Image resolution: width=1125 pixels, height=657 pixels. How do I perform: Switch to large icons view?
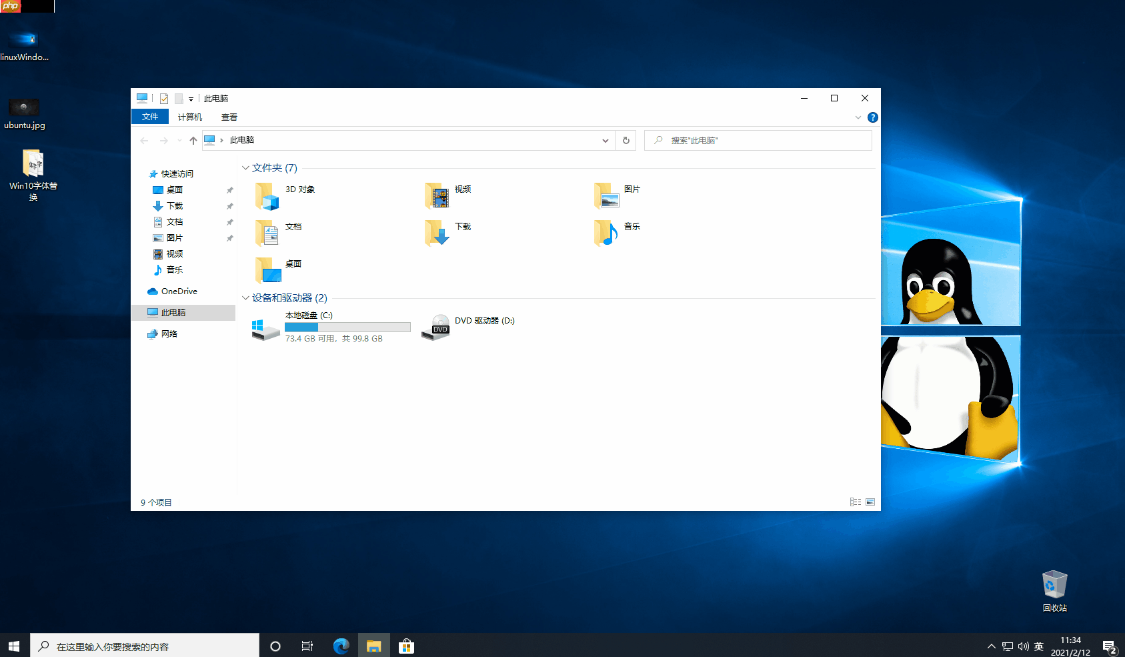(x=870, y=502)
